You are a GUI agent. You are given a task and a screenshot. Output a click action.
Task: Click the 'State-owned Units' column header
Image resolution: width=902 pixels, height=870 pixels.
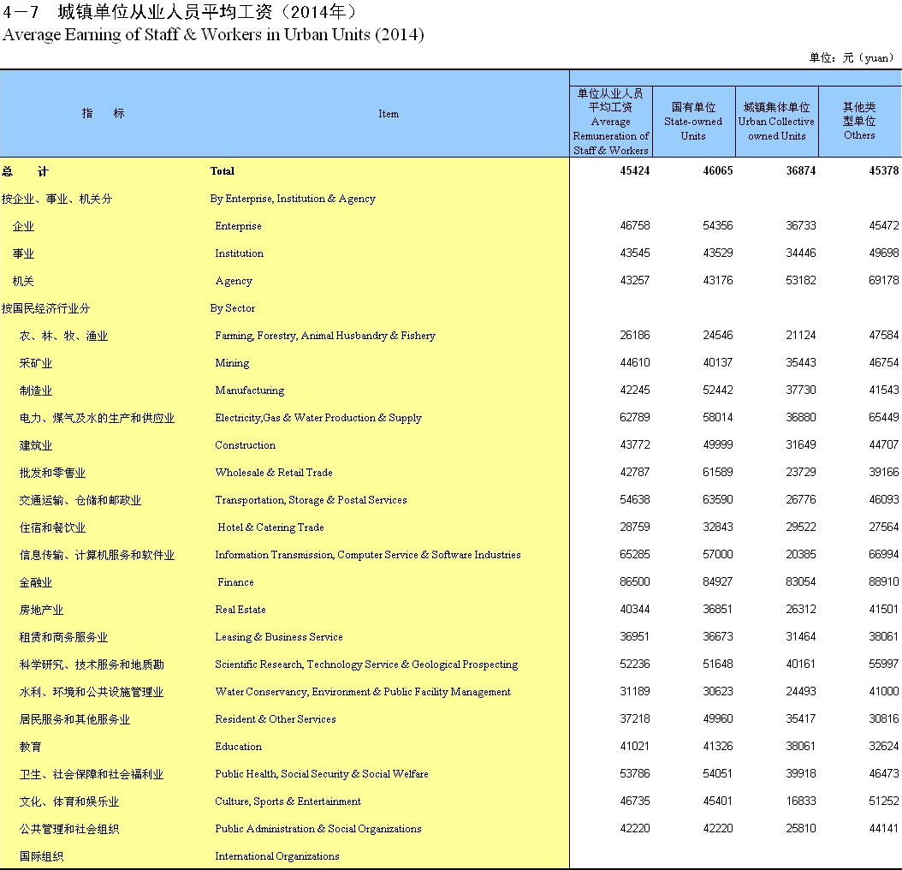coord(693,122)
